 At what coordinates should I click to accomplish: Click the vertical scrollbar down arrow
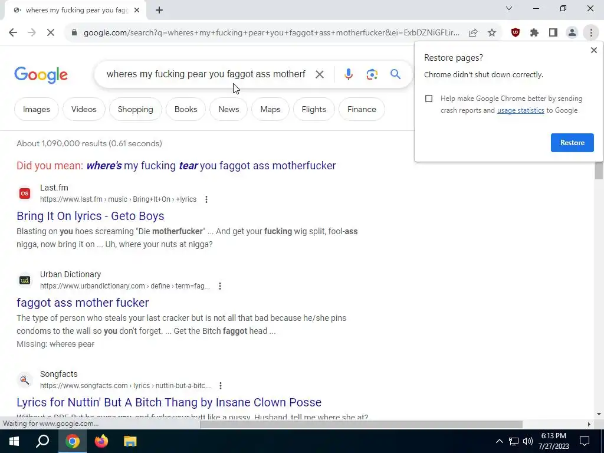point(599,415)
